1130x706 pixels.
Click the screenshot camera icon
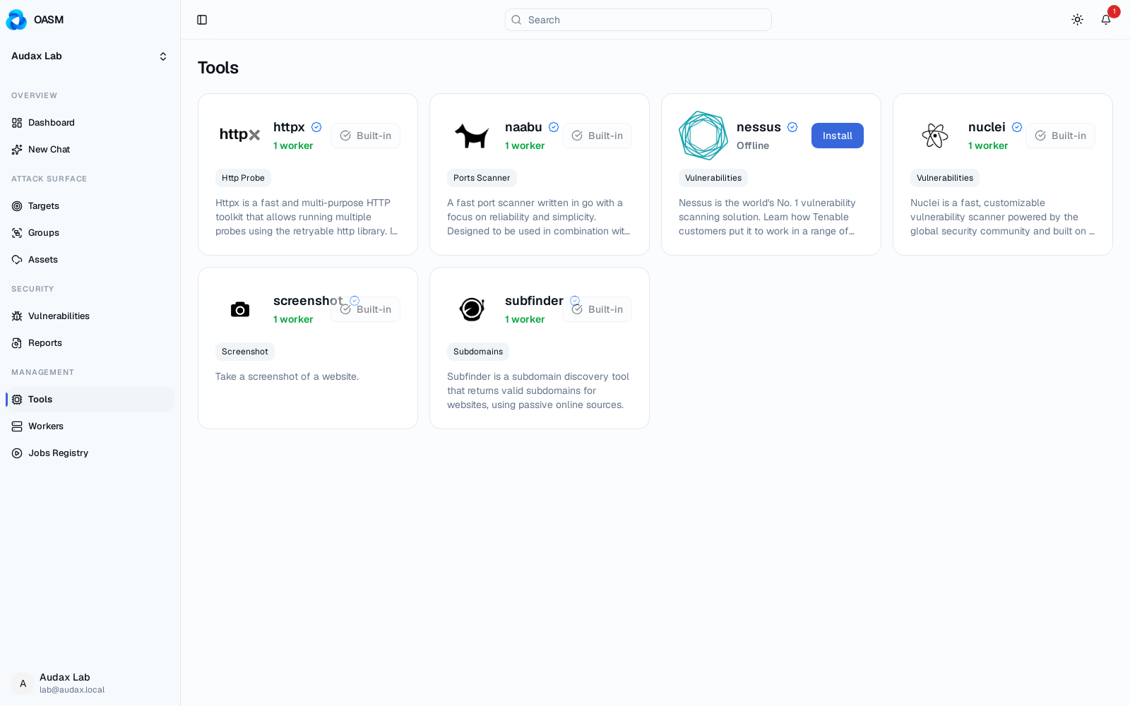point(240,309)
